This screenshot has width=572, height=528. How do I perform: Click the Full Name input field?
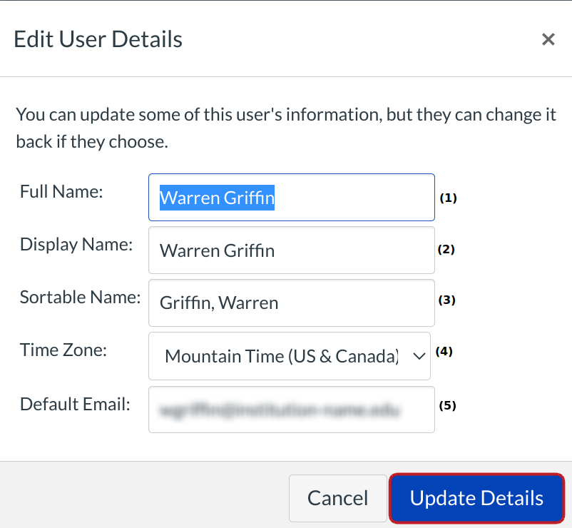point(291,198)
